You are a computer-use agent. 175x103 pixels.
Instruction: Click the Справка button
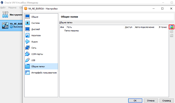pos(167,101)
